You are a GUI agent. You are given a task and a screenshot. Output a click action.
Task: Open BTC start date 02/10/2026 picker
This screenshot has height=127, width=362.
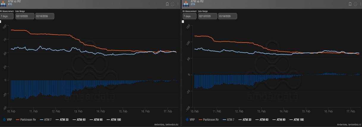[x=25, y=16]
